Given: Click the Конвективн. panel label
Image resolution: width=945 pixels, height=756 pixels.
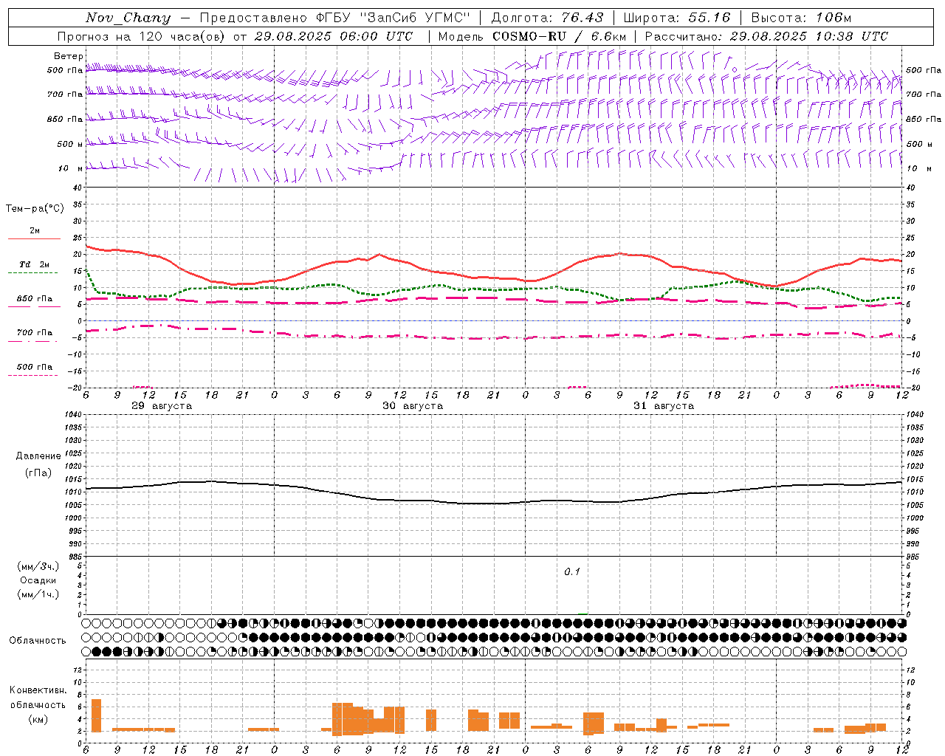Looking at the screenshot, I should pyautogui.click(x=38, y=690).
